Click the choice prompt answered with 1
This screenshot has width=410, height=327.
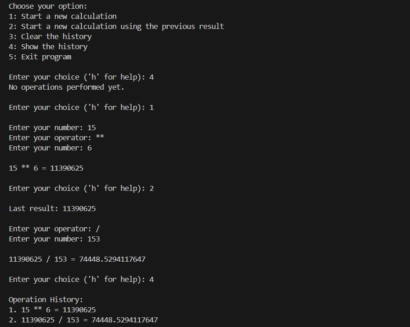pyautogui.click(x=81, y=108)
